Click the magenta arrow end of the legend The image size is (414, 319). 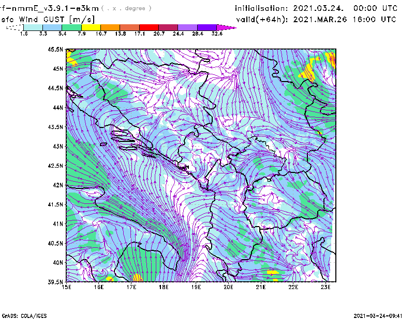226,27
